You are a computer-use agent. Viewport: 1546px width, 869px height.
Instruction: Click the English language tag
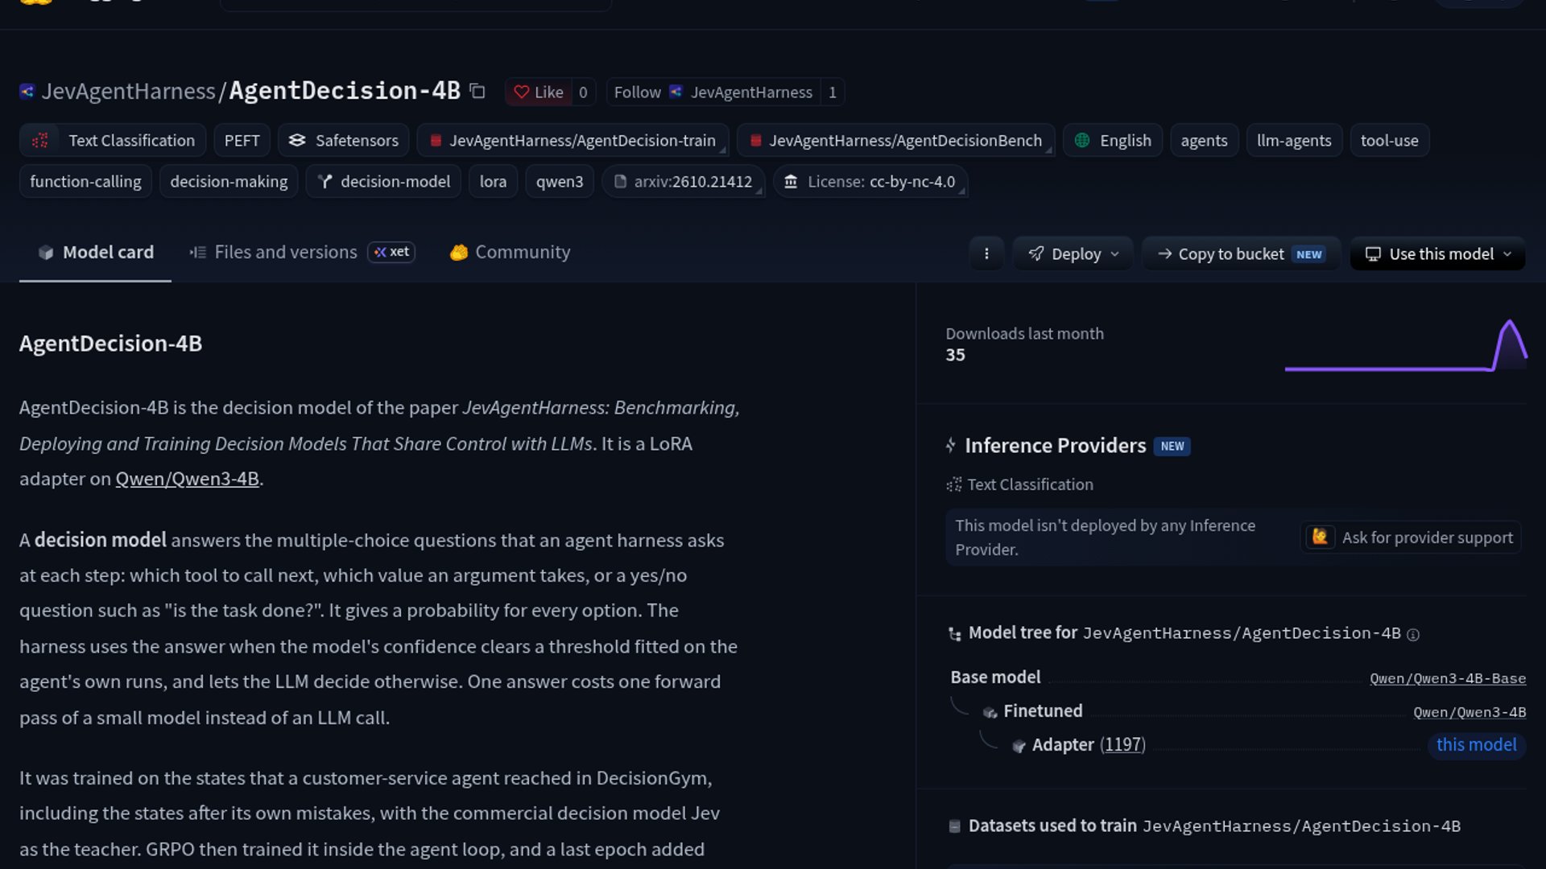point(1113,140)
